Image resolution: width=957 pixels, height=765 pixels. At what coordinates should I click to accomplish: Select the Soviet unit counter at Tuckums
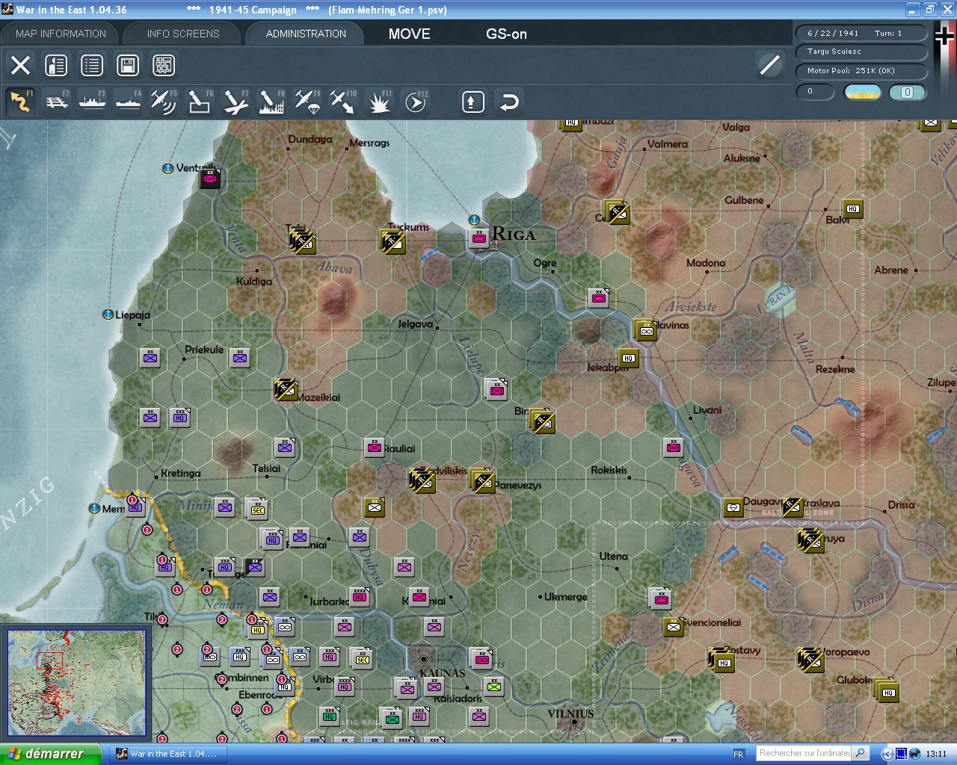(x=393, y=241)
